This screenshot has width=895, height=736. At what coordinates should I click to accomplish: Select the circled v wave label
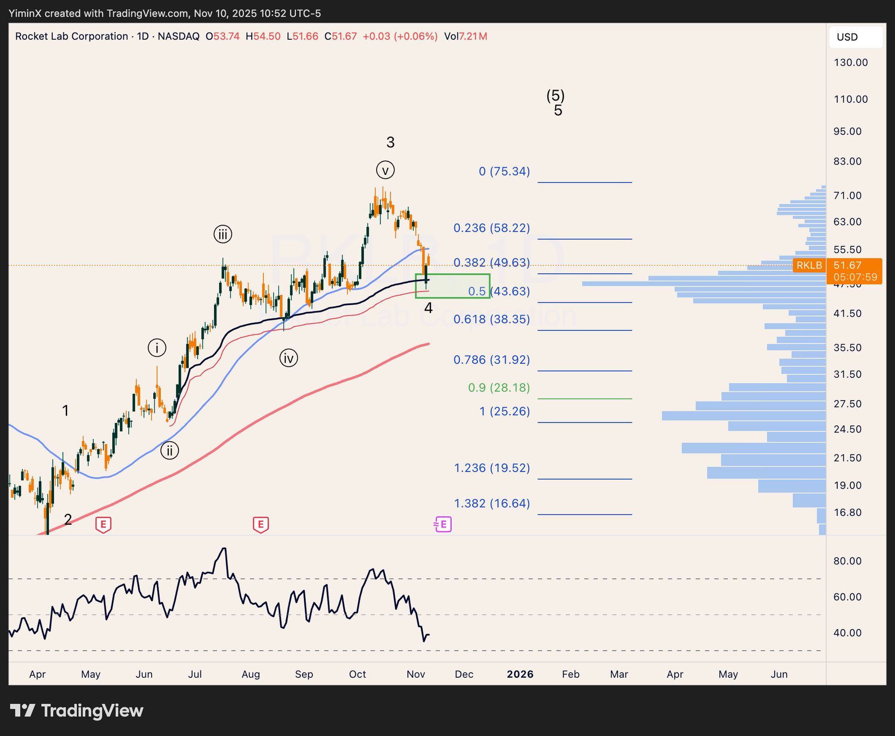(385, 170)
